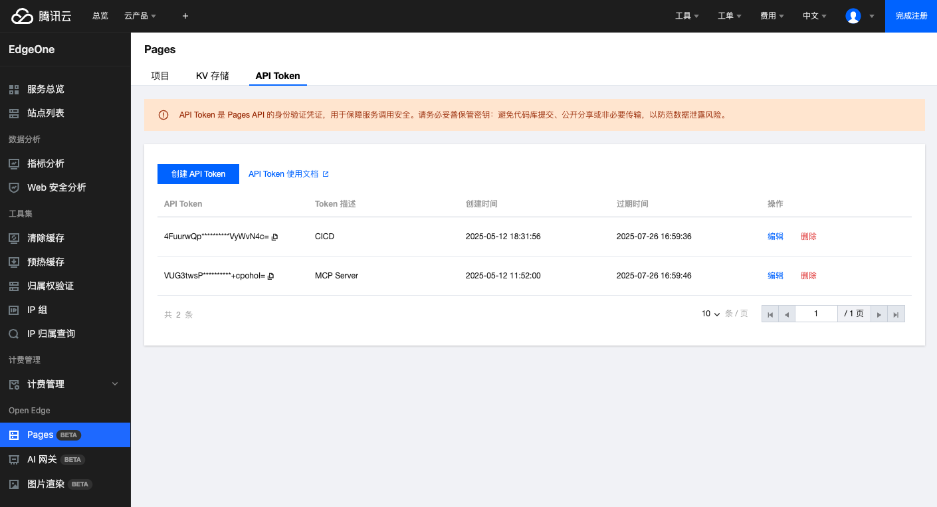Click the external link icon beside 使用文档
The width and height of the screenshot is (937, 507).
click(326, 174)
